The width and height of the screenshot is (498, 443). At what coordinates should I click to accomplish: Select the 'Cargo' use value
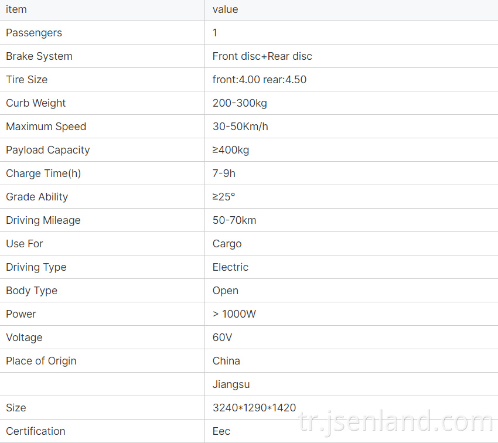227,244
